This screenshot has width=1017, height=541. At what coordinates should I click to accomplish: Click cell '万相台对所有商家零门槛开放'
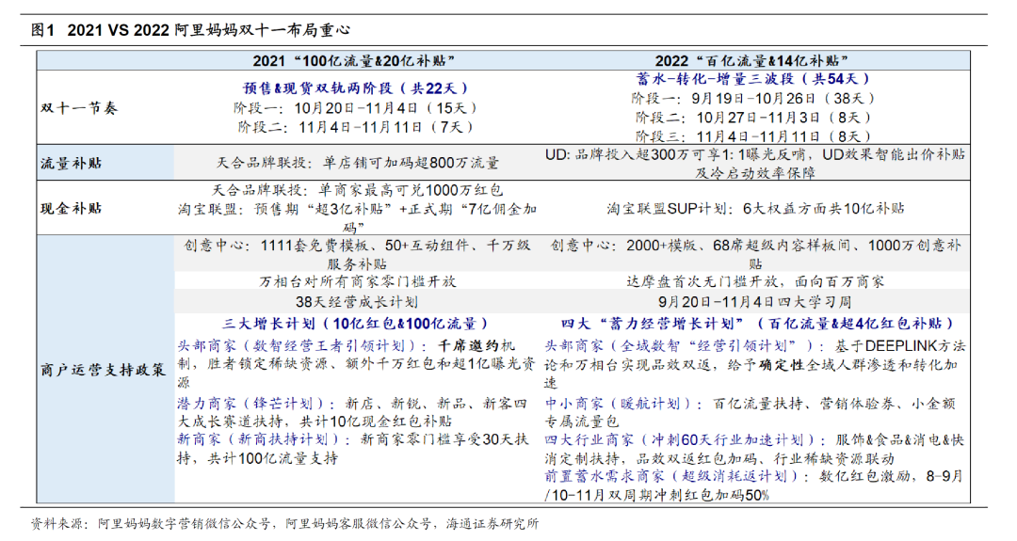point(358,282)
